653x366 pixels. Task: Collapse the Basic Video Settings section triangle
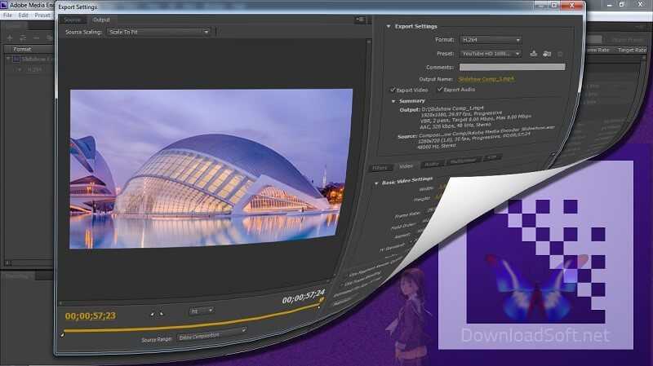[376, 183]
